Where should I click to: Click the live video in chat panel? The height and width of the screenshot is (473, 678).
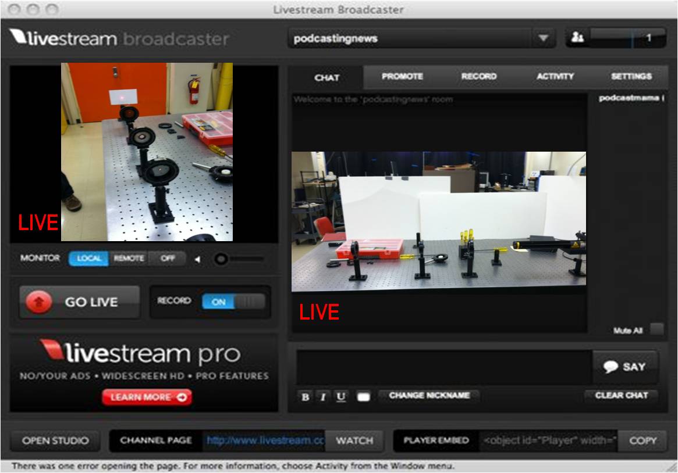point(439,222)
